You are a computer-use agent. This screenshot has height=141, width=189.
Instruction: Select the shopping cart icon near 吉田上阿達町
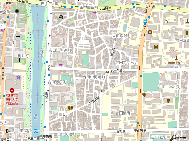60,65
